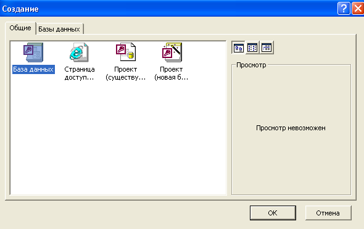This screenshot has height=229, width=364.
Task: Choose the Проект (новая база) wizard icon
Action: (172, 52)
